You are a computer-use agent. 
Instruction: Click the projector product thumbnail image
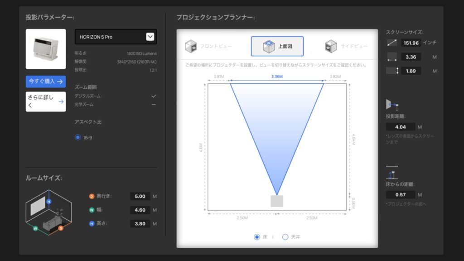pos(46,49)
